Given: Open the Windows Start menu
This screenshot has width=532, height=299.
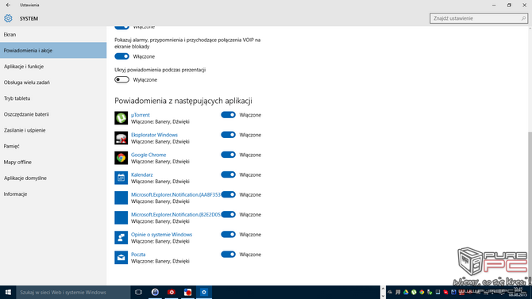Looking at the screenshot, I should 8,292.
